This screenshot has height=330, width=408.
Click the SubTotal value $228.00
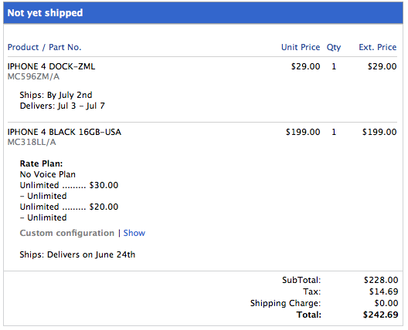coord(381,280)
